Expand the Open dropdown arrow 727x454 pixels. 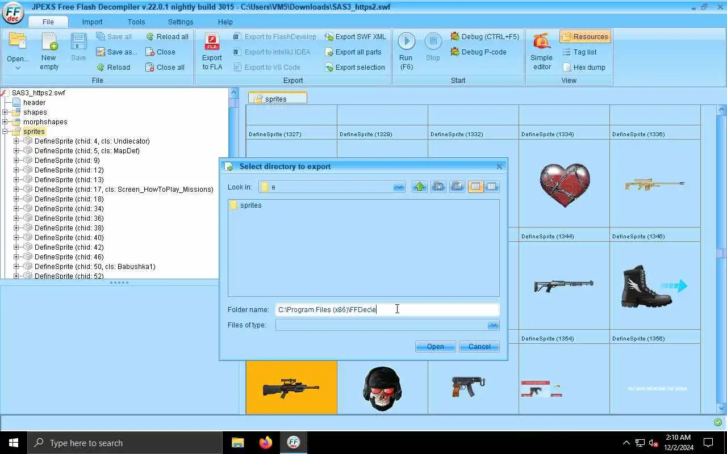18,68
